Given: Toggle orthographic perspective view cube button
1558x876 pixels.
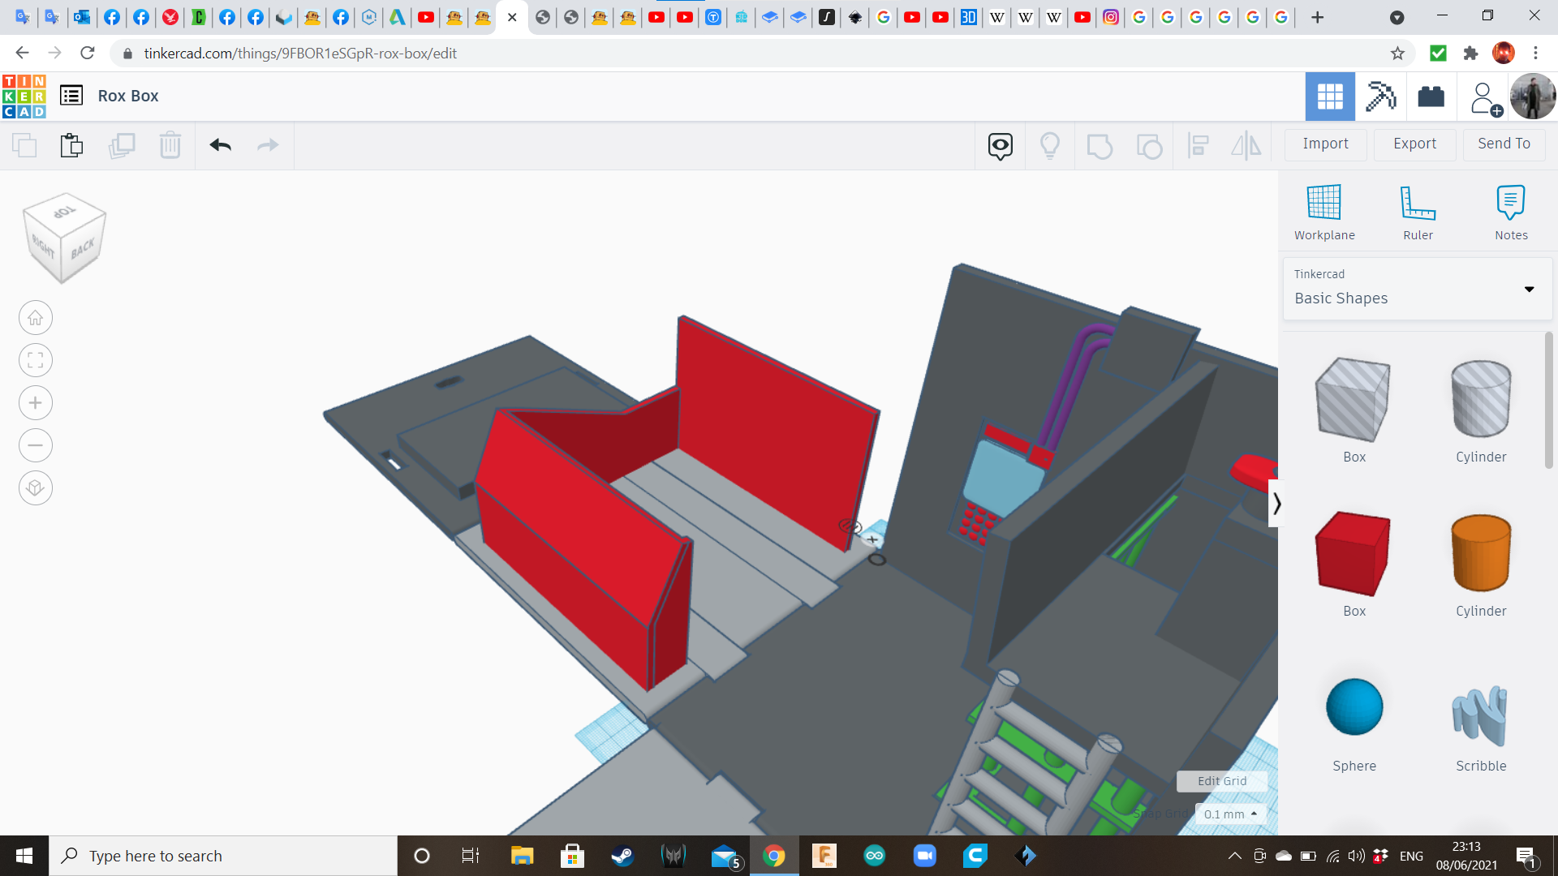Looking at the screenshot, I should (36, 488).
